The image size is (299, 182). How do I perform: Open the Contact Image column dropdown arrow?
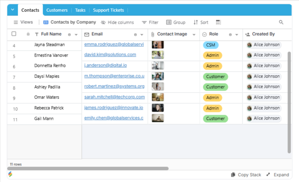194,35
